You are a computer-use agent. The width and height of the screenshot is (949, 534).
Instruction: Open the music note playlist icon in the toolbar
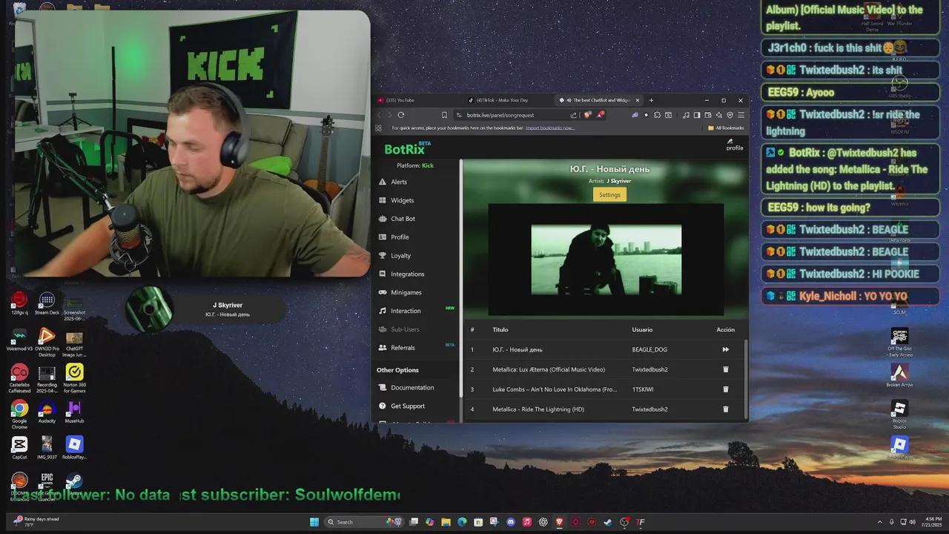coord(686,115)
